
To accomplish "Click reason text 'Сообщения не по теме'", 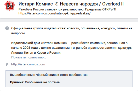I will pyautogui.click(x=42, y=82).
